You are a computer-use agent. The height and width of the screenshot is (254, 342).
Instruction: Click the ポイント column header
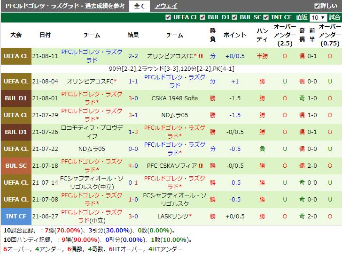[x=235, y=35]
